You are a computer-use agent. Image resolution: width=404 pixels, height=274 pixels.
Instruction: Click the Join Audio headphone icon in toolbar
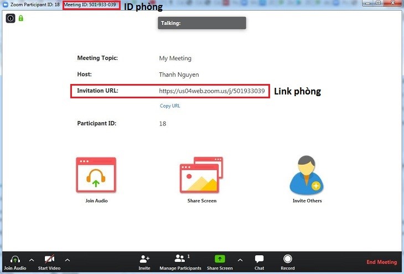coord(15,259)
